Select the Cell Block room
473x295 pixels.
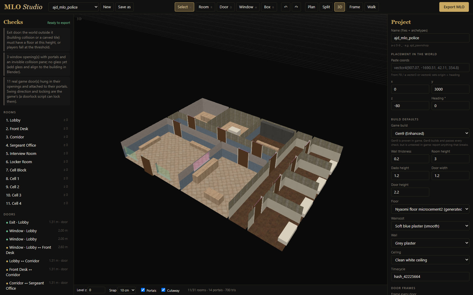pos(37,170)
